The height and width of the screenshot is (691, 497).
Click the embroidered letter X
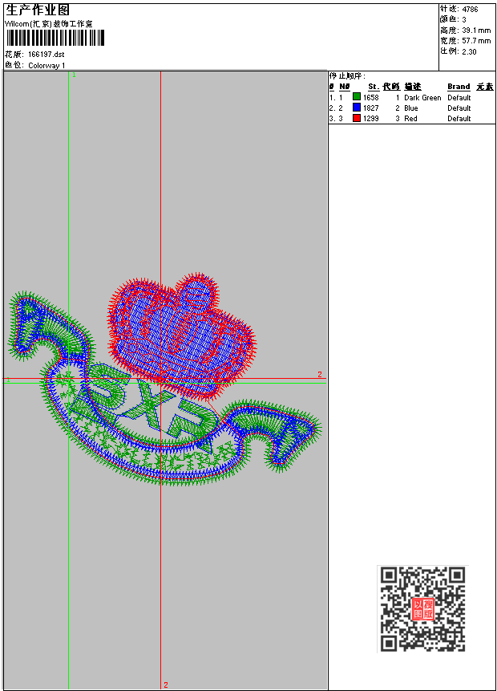coord(147,405)
